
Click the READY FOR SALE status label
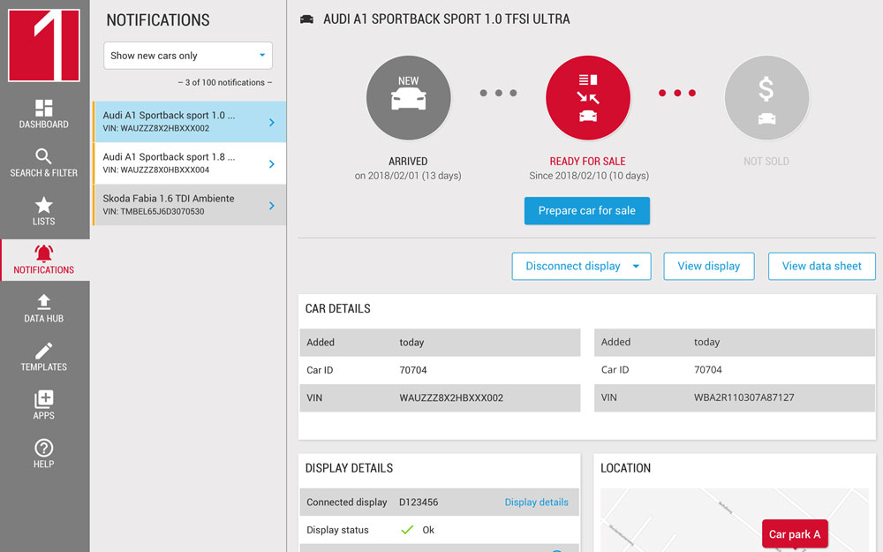pos(587,162)
